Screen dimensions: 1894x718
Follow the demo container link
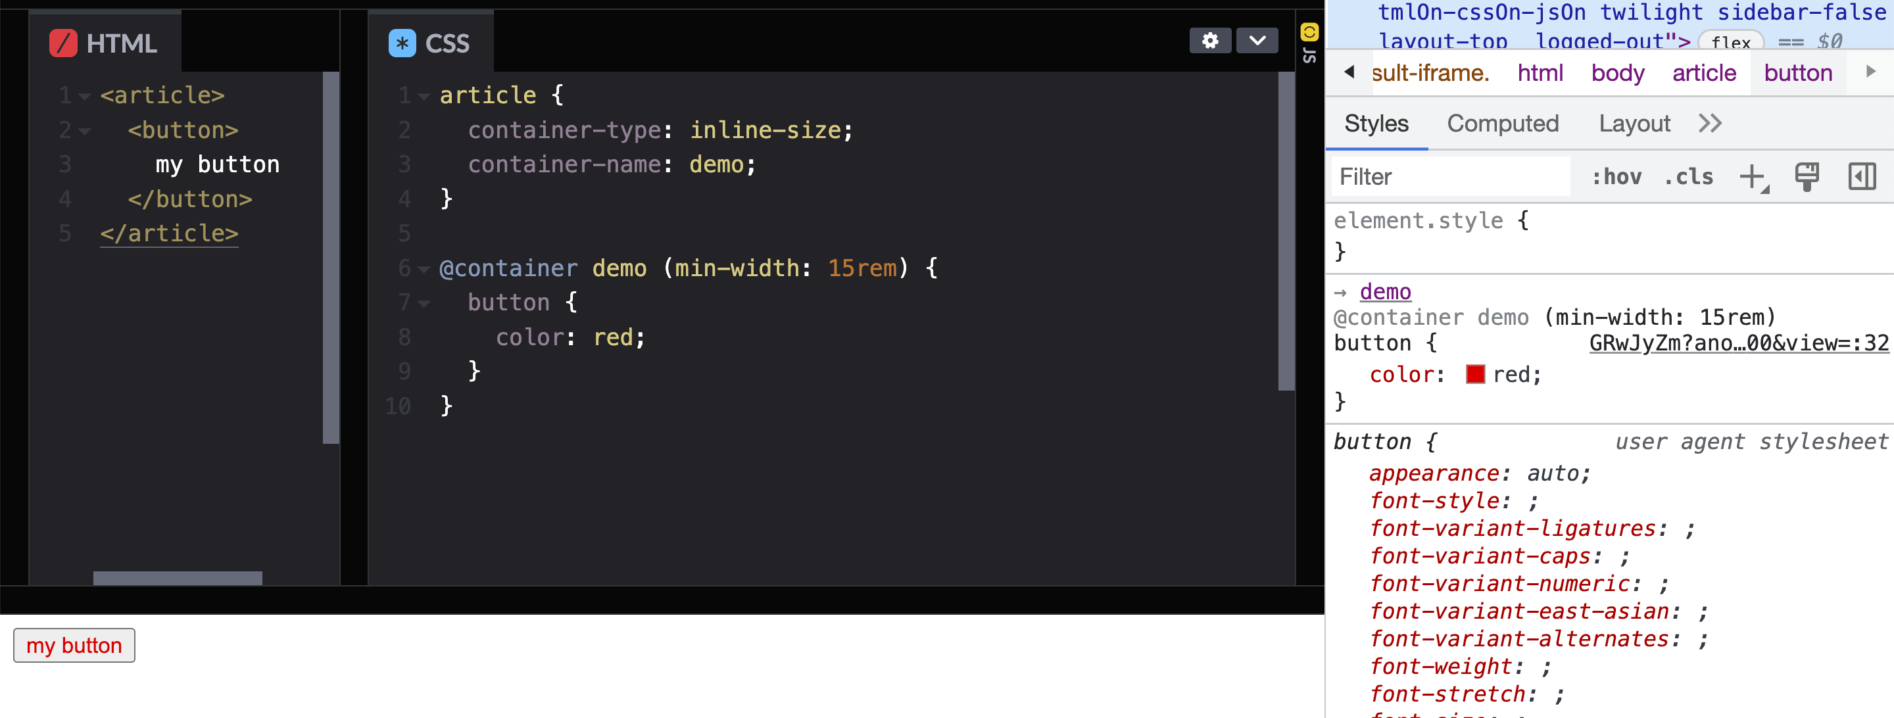[x=1384, y=292]
